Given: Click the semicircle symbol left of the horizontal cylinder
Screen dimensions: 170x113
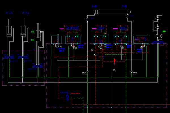Looking at the screenshot, I should click(88, 19).
